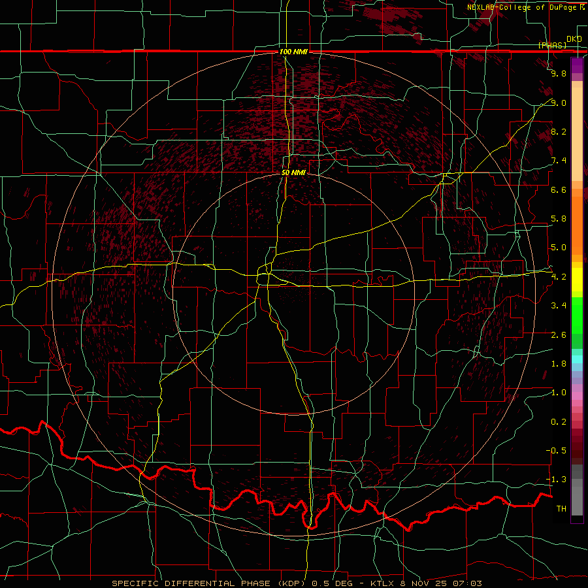Click the 2.6 scale label

(x=559, y=335)
